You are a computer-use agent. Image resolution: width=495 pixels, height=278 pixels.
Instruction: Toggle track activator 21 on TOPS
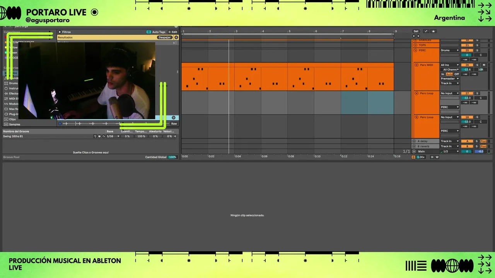coord(467,45)
